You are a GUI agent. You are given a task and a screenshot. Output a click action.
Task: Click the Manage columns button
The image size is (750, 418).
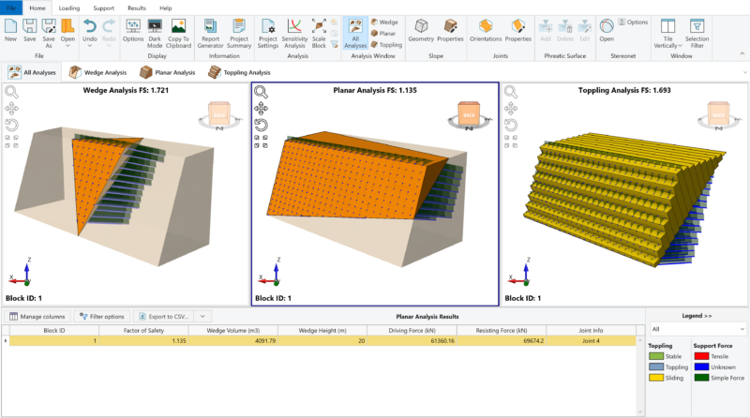(x=37, y=317)
